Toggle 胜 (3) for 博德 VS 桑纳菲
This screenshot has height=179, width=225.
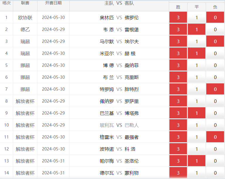[178, 65]
